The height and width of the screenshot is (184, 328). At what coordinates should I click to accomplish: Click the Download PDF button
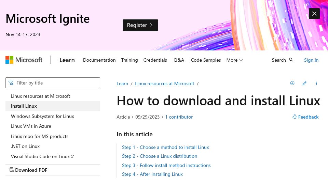(x=28, y=170)
